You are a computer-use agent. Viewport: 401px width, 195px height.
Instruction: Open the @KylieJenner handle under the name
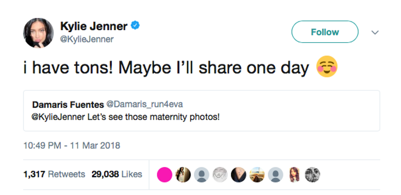[87, 39]
